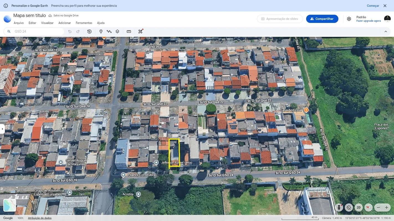The width and height of the screenshot is (394, 221).
Task: Collapse the toolbar with the up chevron
Action: (386, 31)
